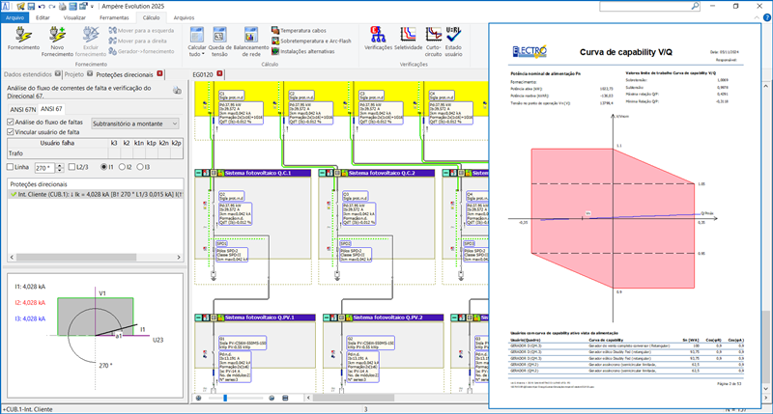This screenshot has width=773, height=414.
Task: Collapse the Sistema fotovoltaico Q.C.1 panel
Action: (x=198, y=173)
